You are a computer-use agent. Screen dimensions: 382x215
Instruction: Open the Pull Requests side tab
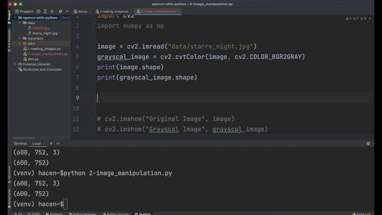pyautogui.click(x=10, y=41)
